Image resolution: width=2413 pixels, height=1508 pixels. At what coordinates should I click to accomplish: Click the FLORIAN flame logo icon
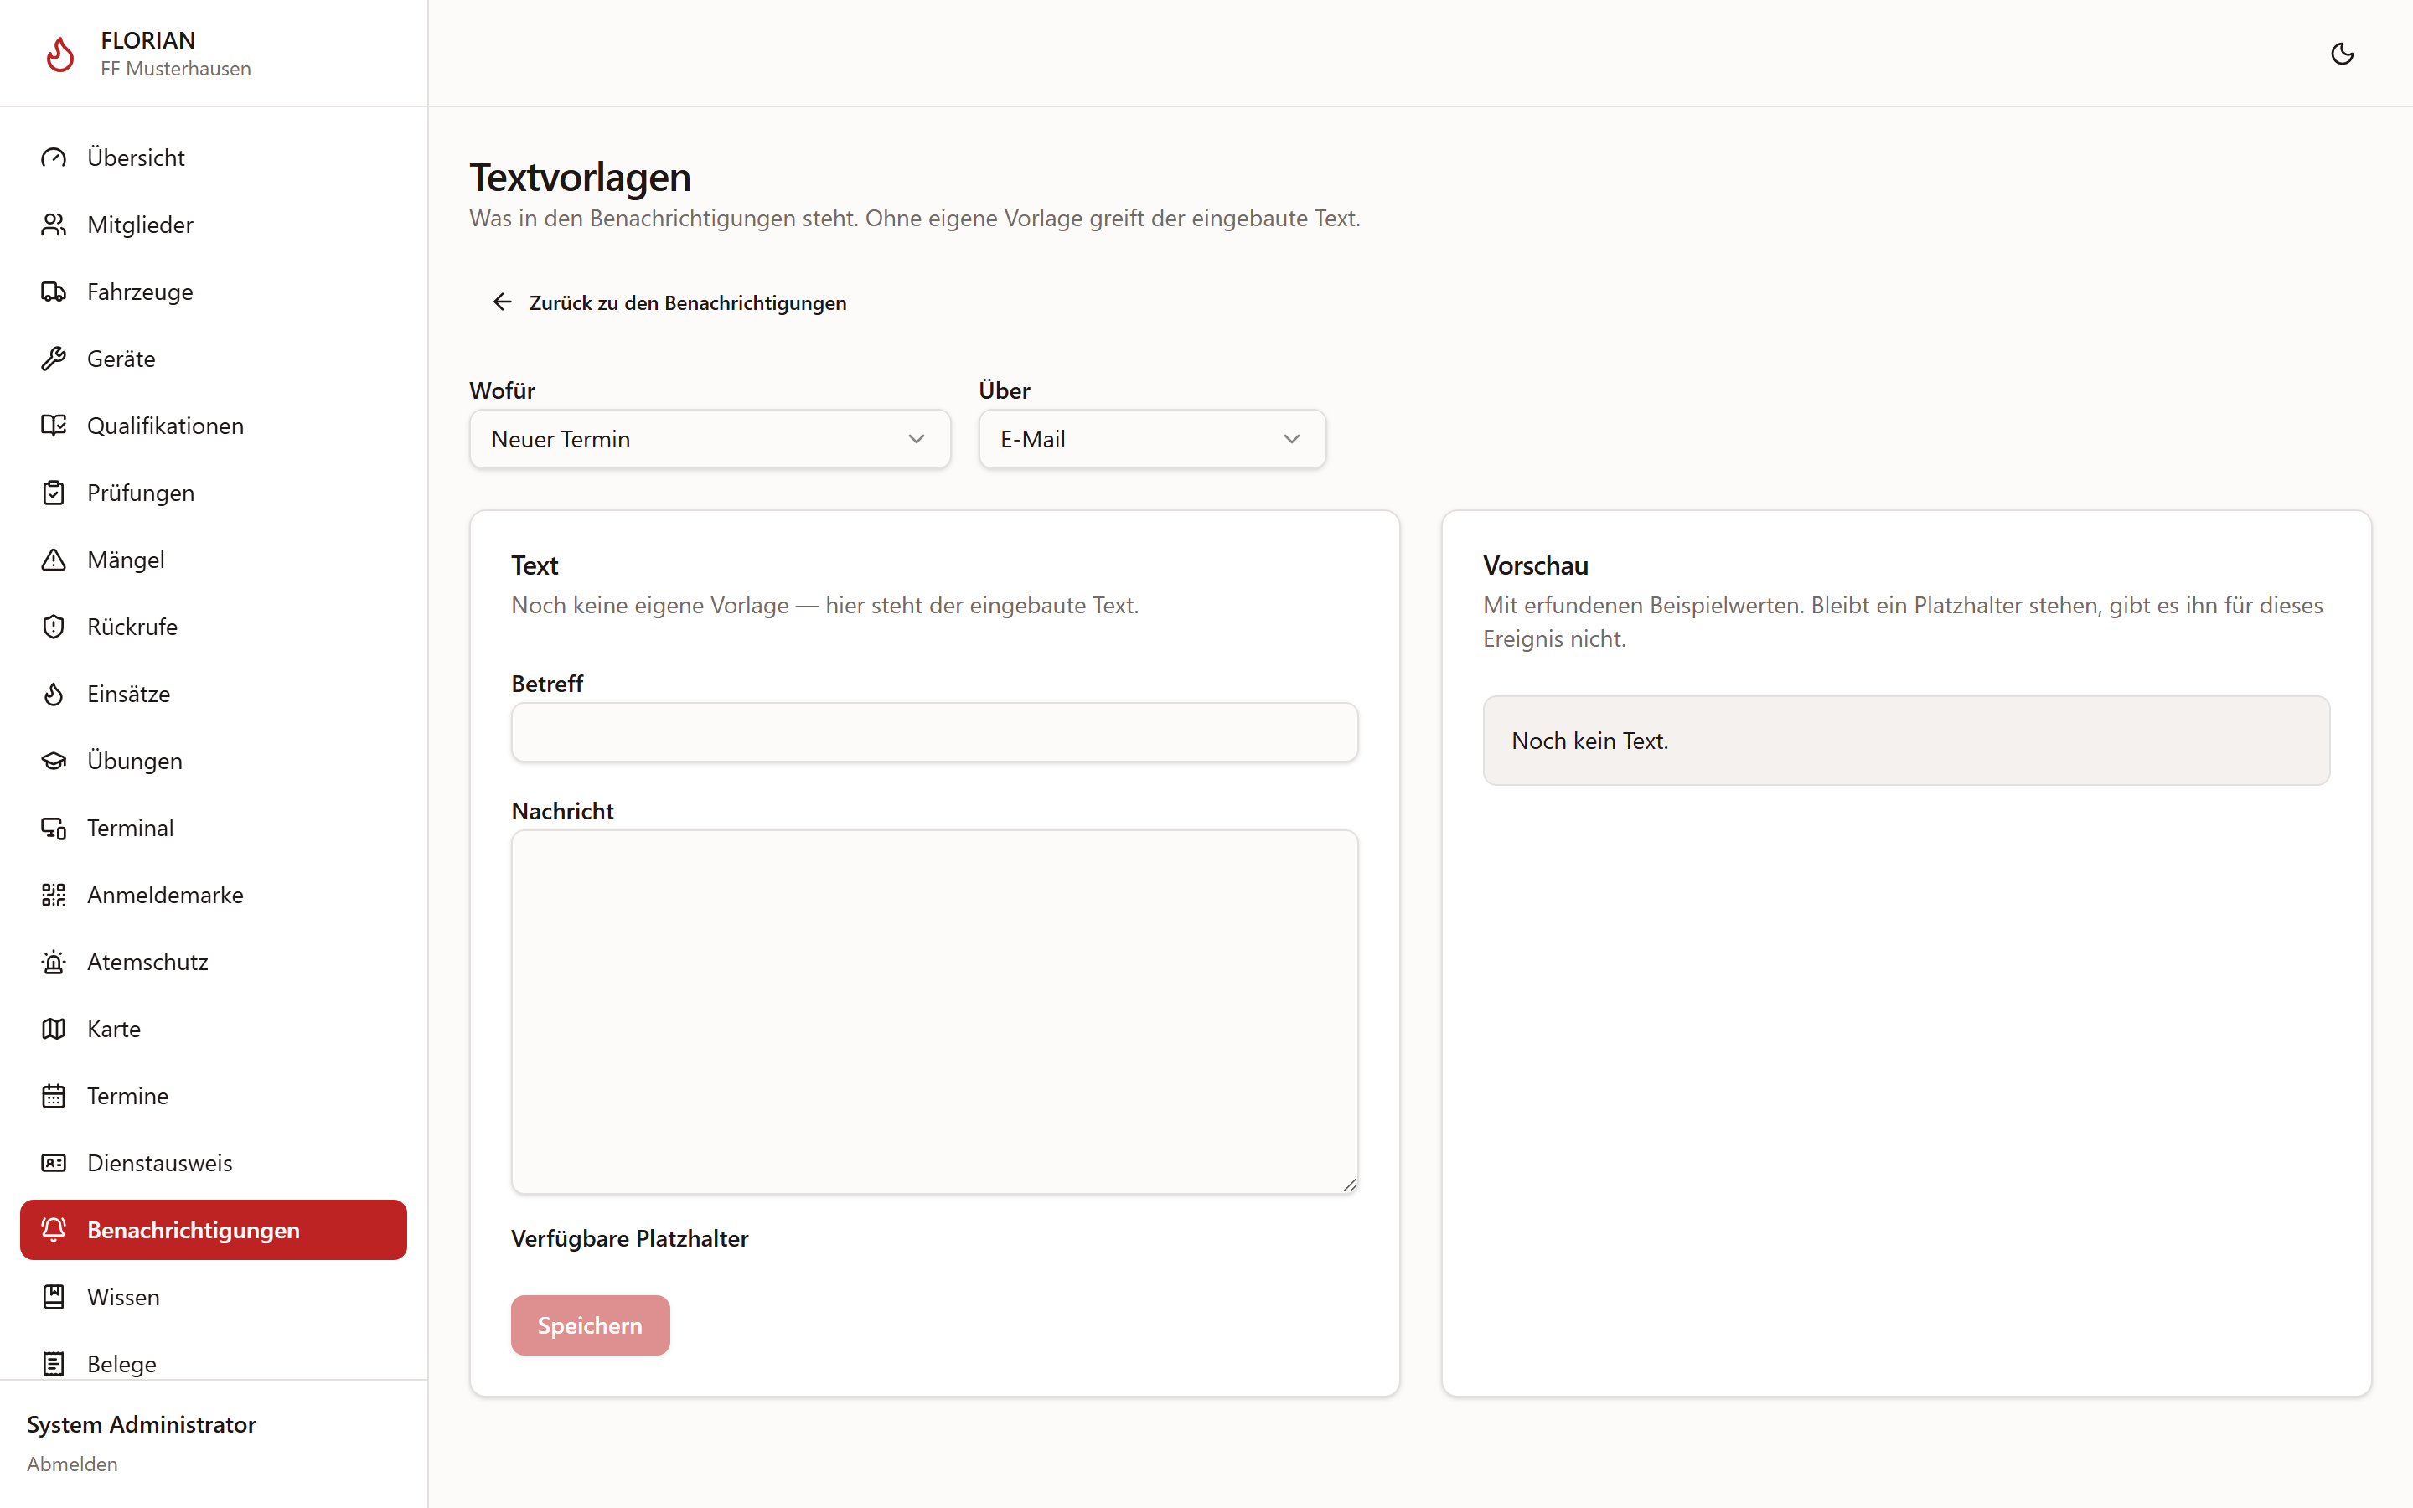tap(59, 54)
